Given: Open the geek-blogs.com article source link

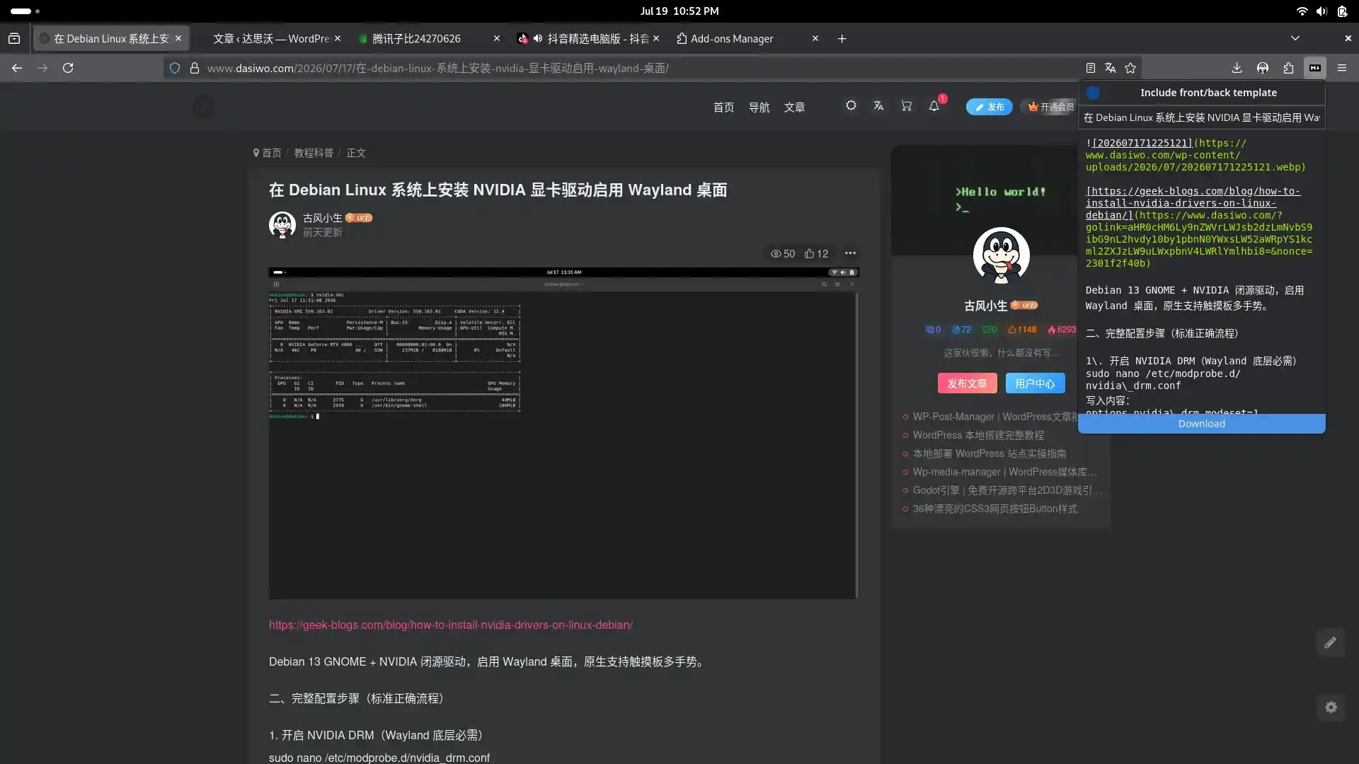Looking at the screenshot, I should click(450, 625).
